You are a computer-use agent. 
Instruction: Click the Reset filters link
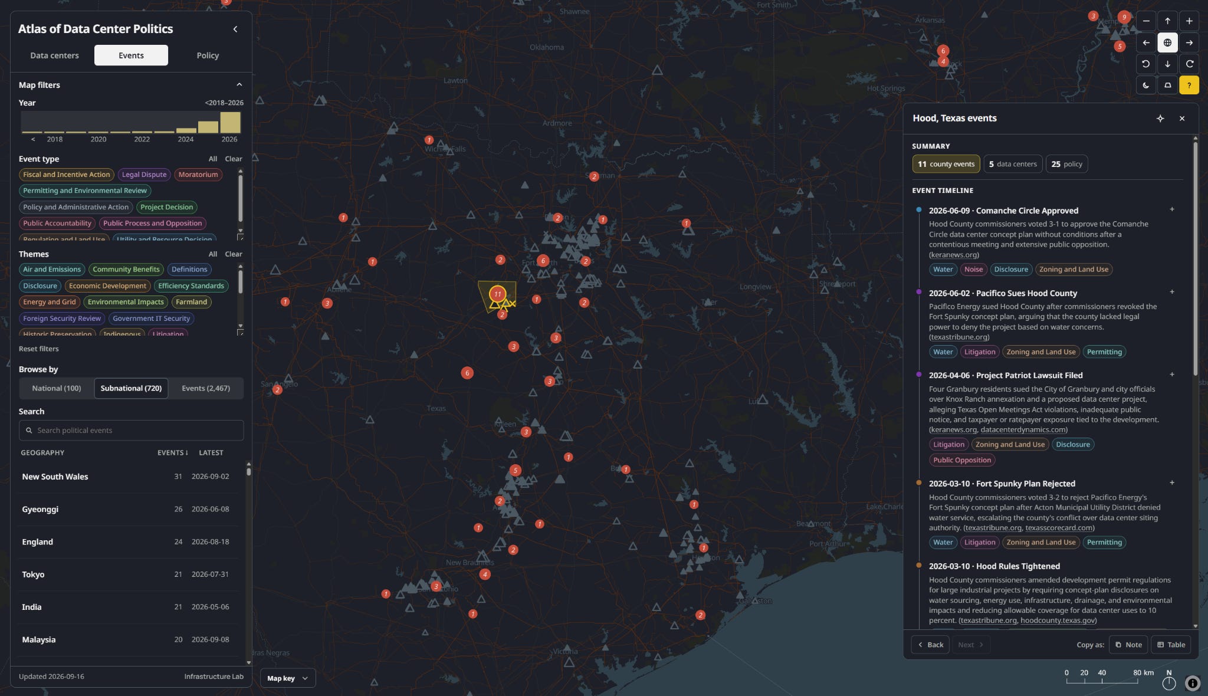[x=39, y=349]
